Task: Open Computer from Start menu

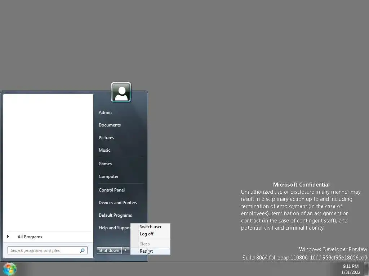Action: pyautogui.click(x=108, y=176)
